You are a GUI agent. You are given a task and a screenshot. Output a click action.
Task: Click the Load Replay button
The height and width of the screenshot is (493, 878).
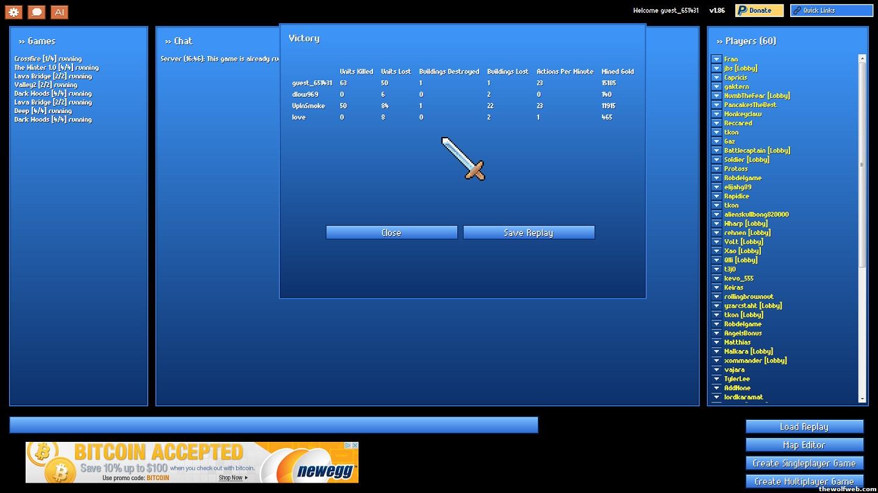tap(804, 427)
